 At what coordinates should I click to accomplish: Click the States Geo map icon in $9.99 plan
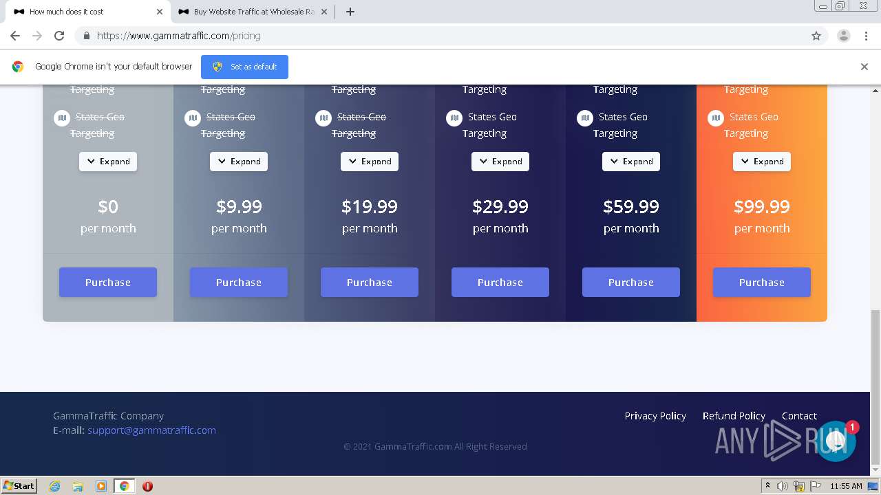(x=193, y=118)
